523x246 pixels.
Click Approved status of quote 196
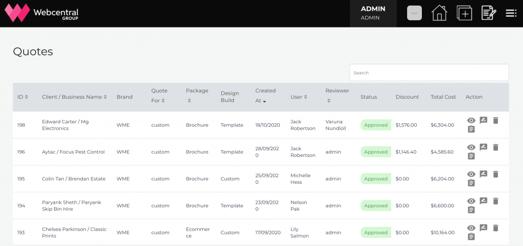click(375, 152)
